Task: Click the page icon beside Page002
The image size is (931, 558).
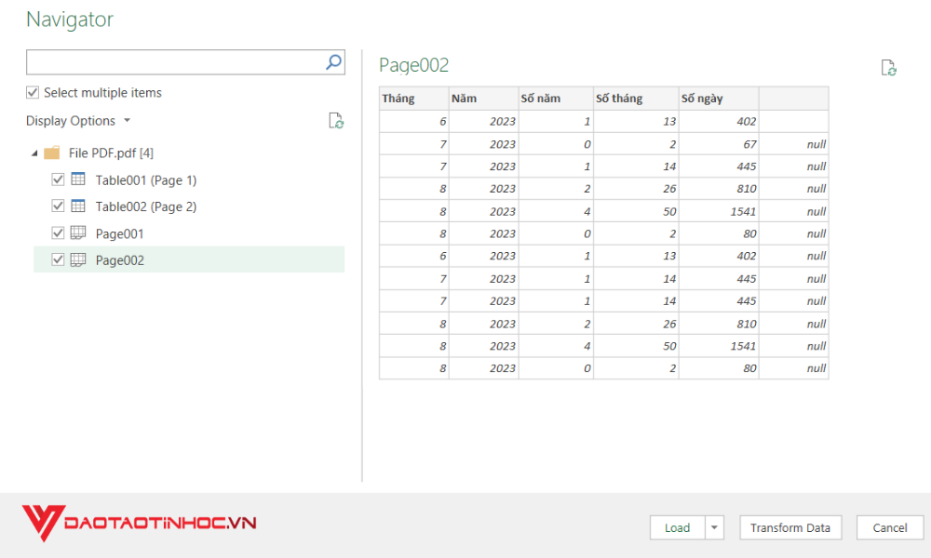Action: click(x=76, y=259)
